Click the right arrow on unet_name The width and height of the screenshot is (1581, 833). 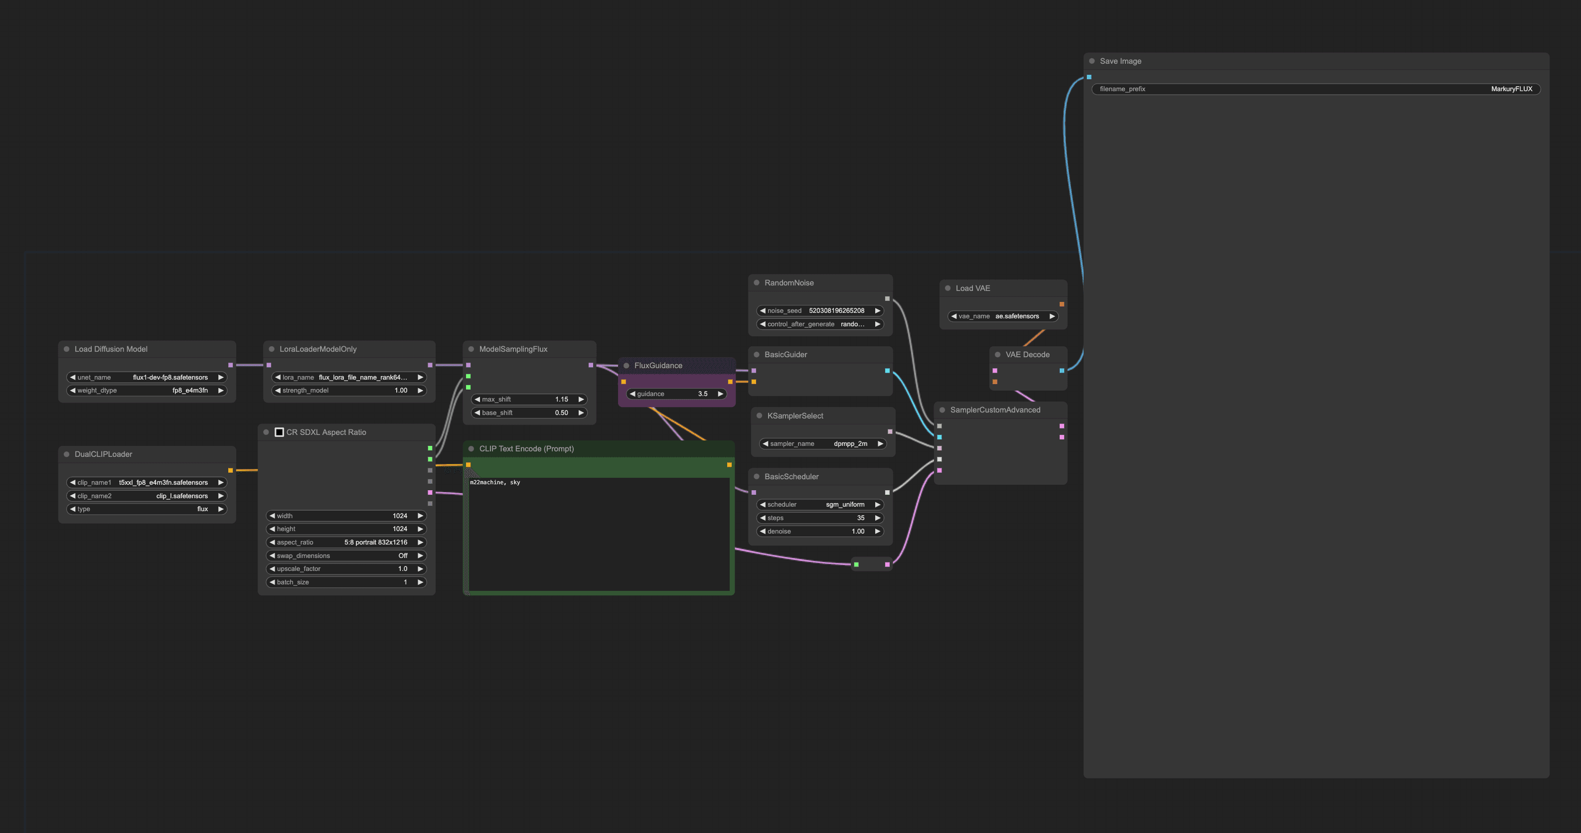pyautogui.click(x=220, y=377)
